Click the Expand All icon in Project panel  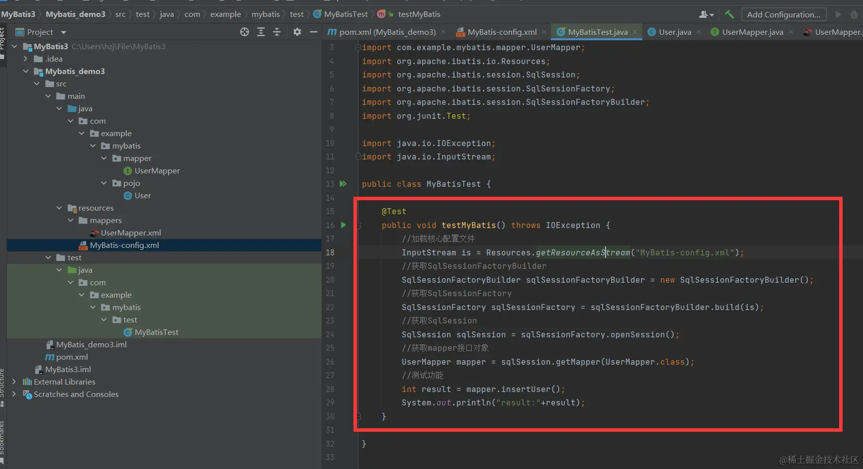[x=261, y=32]
